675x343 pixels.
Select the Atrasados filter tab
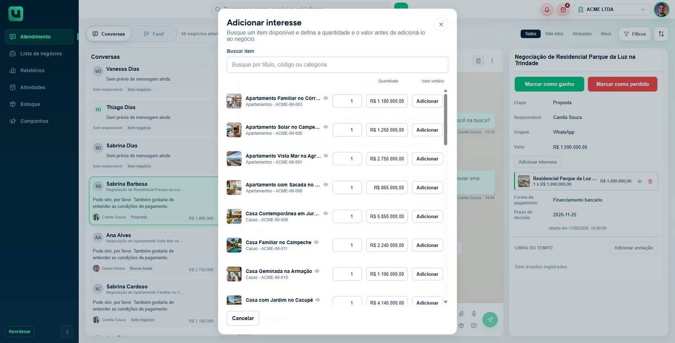coord(582,34)
